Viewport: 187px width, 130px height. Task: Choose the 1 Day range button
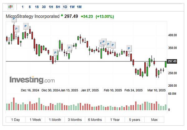point(16,120)
